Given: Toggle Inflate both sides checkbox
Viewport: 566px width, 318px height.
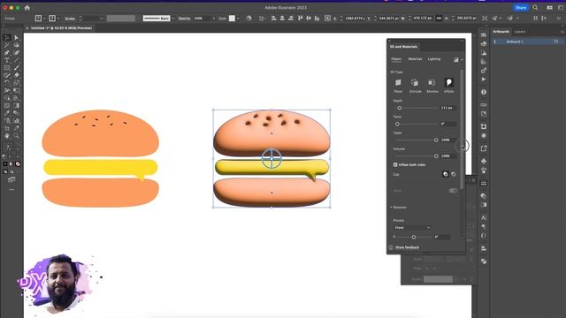Looking at the screenshot, I should [395, 165].
